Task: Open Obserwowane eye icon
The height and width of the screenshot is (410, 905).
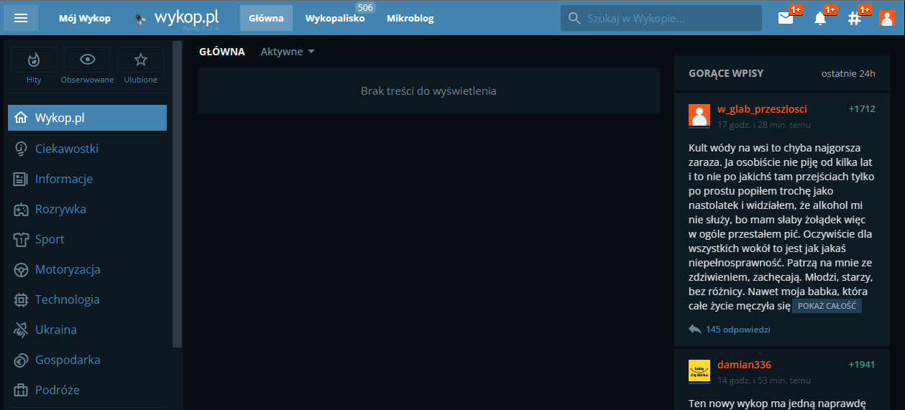Action: coord(87,60)
